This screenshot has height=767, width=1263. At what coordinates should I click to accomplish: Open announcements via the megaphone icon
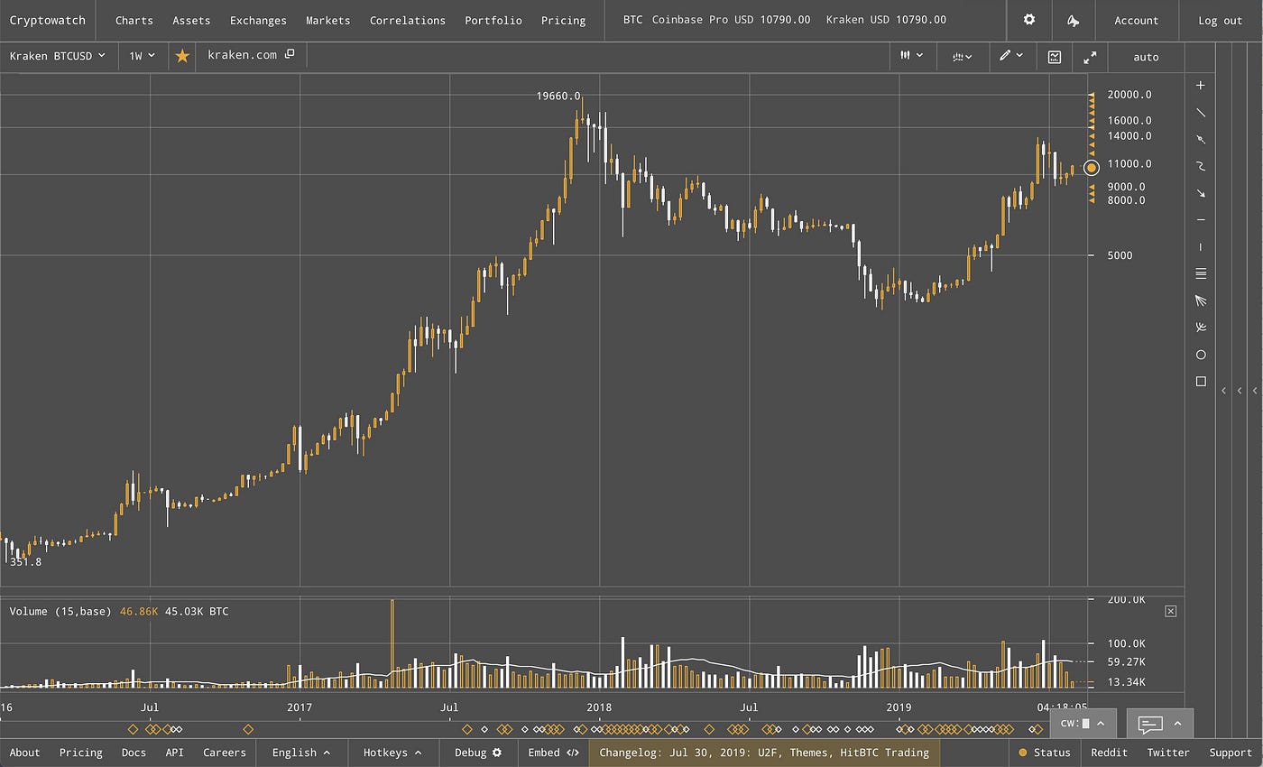click(1073, 20)
